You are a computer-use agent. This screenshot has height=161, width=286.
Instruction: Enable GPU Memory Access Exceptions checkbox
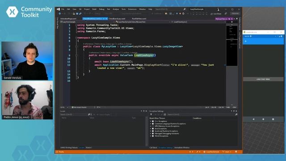[153, 126]
